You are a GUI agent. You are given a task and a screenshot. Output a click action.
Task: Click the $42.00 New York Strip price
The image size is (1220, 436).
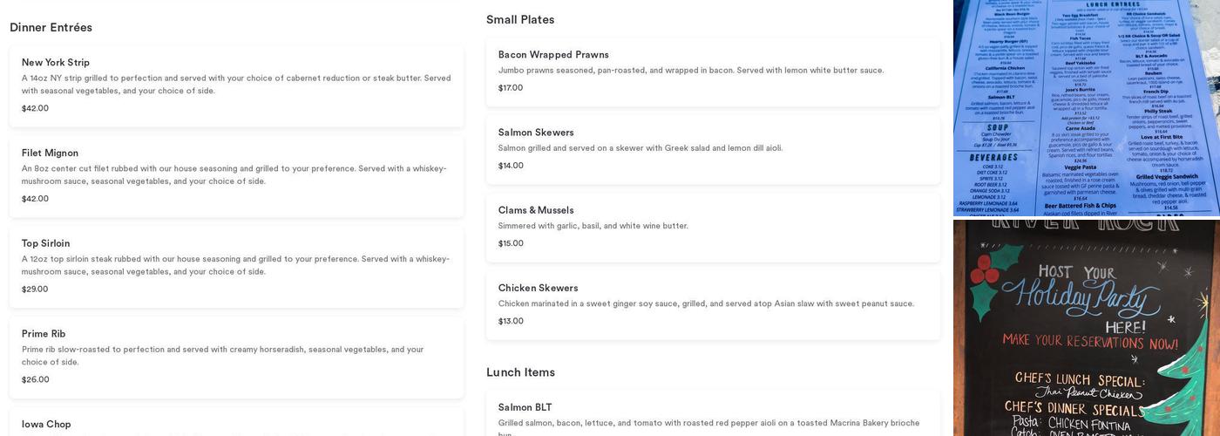(x=35, y=109)
